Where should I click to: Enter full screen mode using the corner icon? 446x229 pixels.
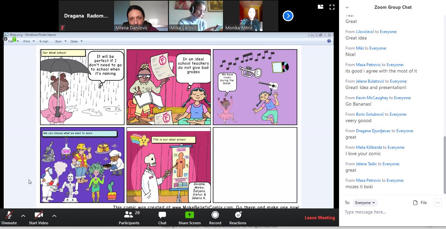tap(332, 7)
